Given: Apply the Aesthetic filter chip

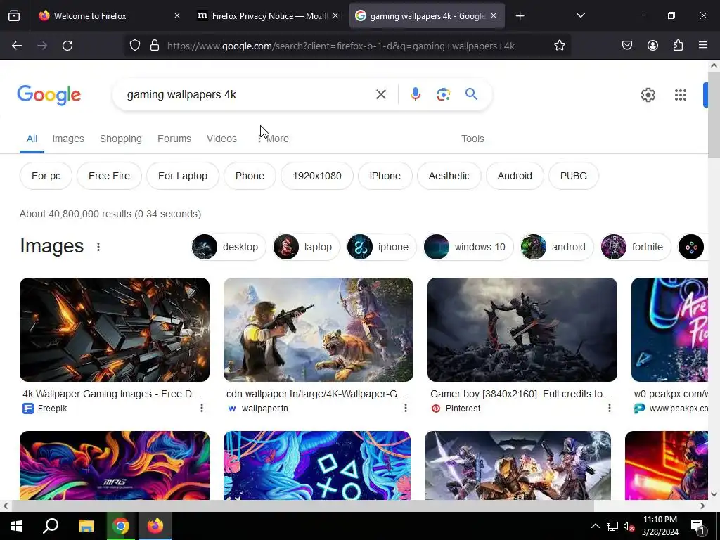Looking at the screenshot, I should [x=449, y=176].
